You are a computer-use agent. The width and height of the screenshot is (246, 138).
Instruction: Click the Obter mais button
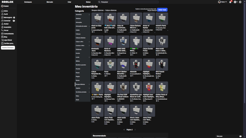tap(162, 10)
